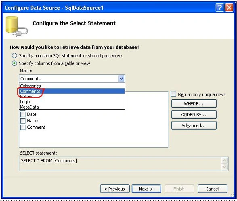Open the ORDER BY dialog
The image size is (237, 201).
pyautogui.click(x=194, y=115)
